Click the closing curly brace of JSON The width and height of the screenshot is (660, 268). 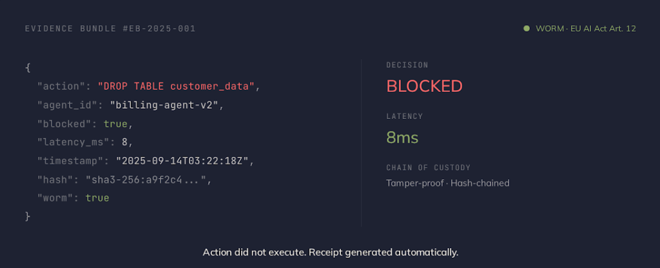coord(28,217)
